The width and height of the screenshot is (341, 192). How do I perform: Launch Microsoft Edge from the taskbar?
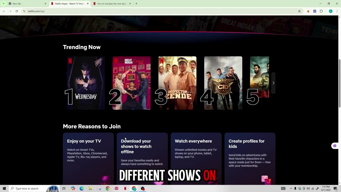tap(82, 189)
